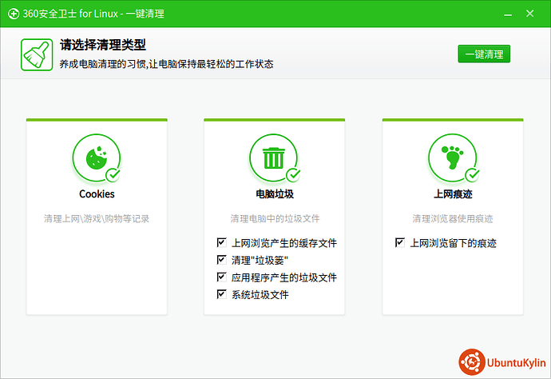
Task: Toggle the 电脑垃圾 selected checkmark badge
Action: pyautogui.click(x=293, y=175)
